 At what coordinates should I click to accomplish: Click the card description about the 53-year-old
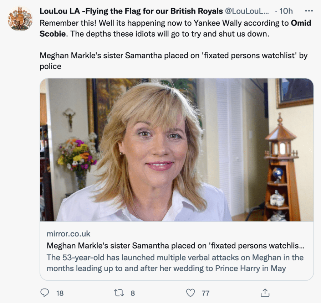175,263
